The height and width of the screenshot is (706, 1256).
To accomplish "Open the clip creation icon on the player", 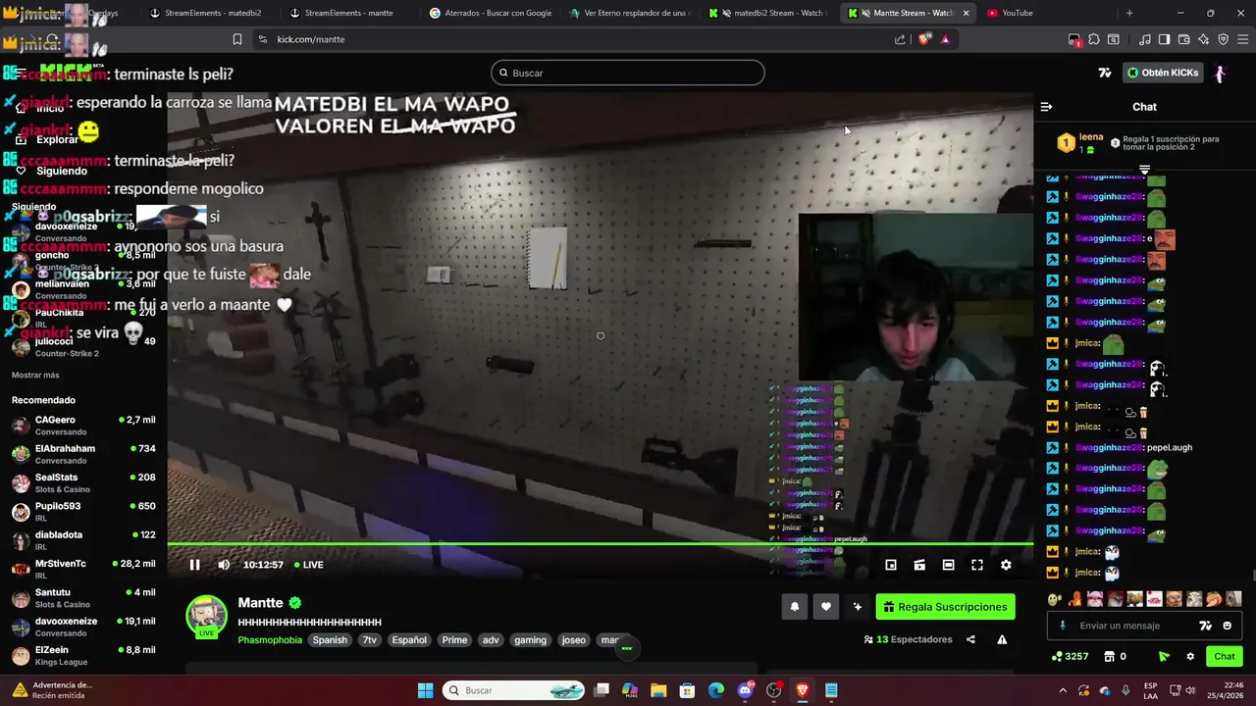I will (x=919, y=565).
